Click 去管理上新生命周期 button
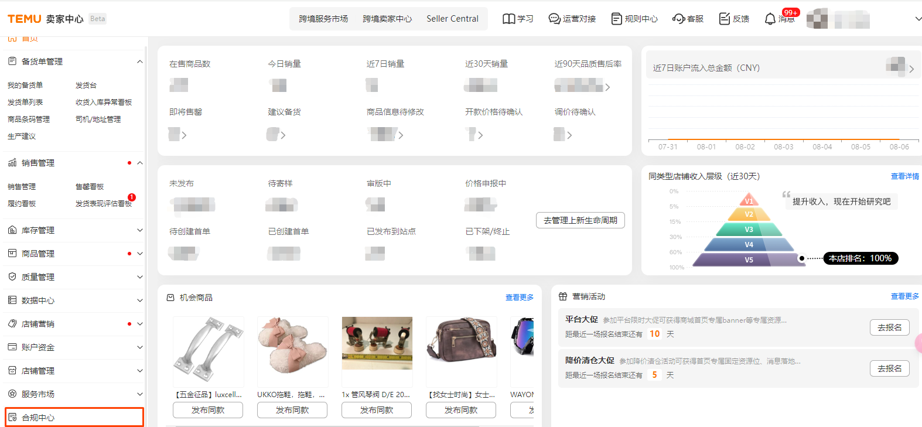 [x=580, y=220]
